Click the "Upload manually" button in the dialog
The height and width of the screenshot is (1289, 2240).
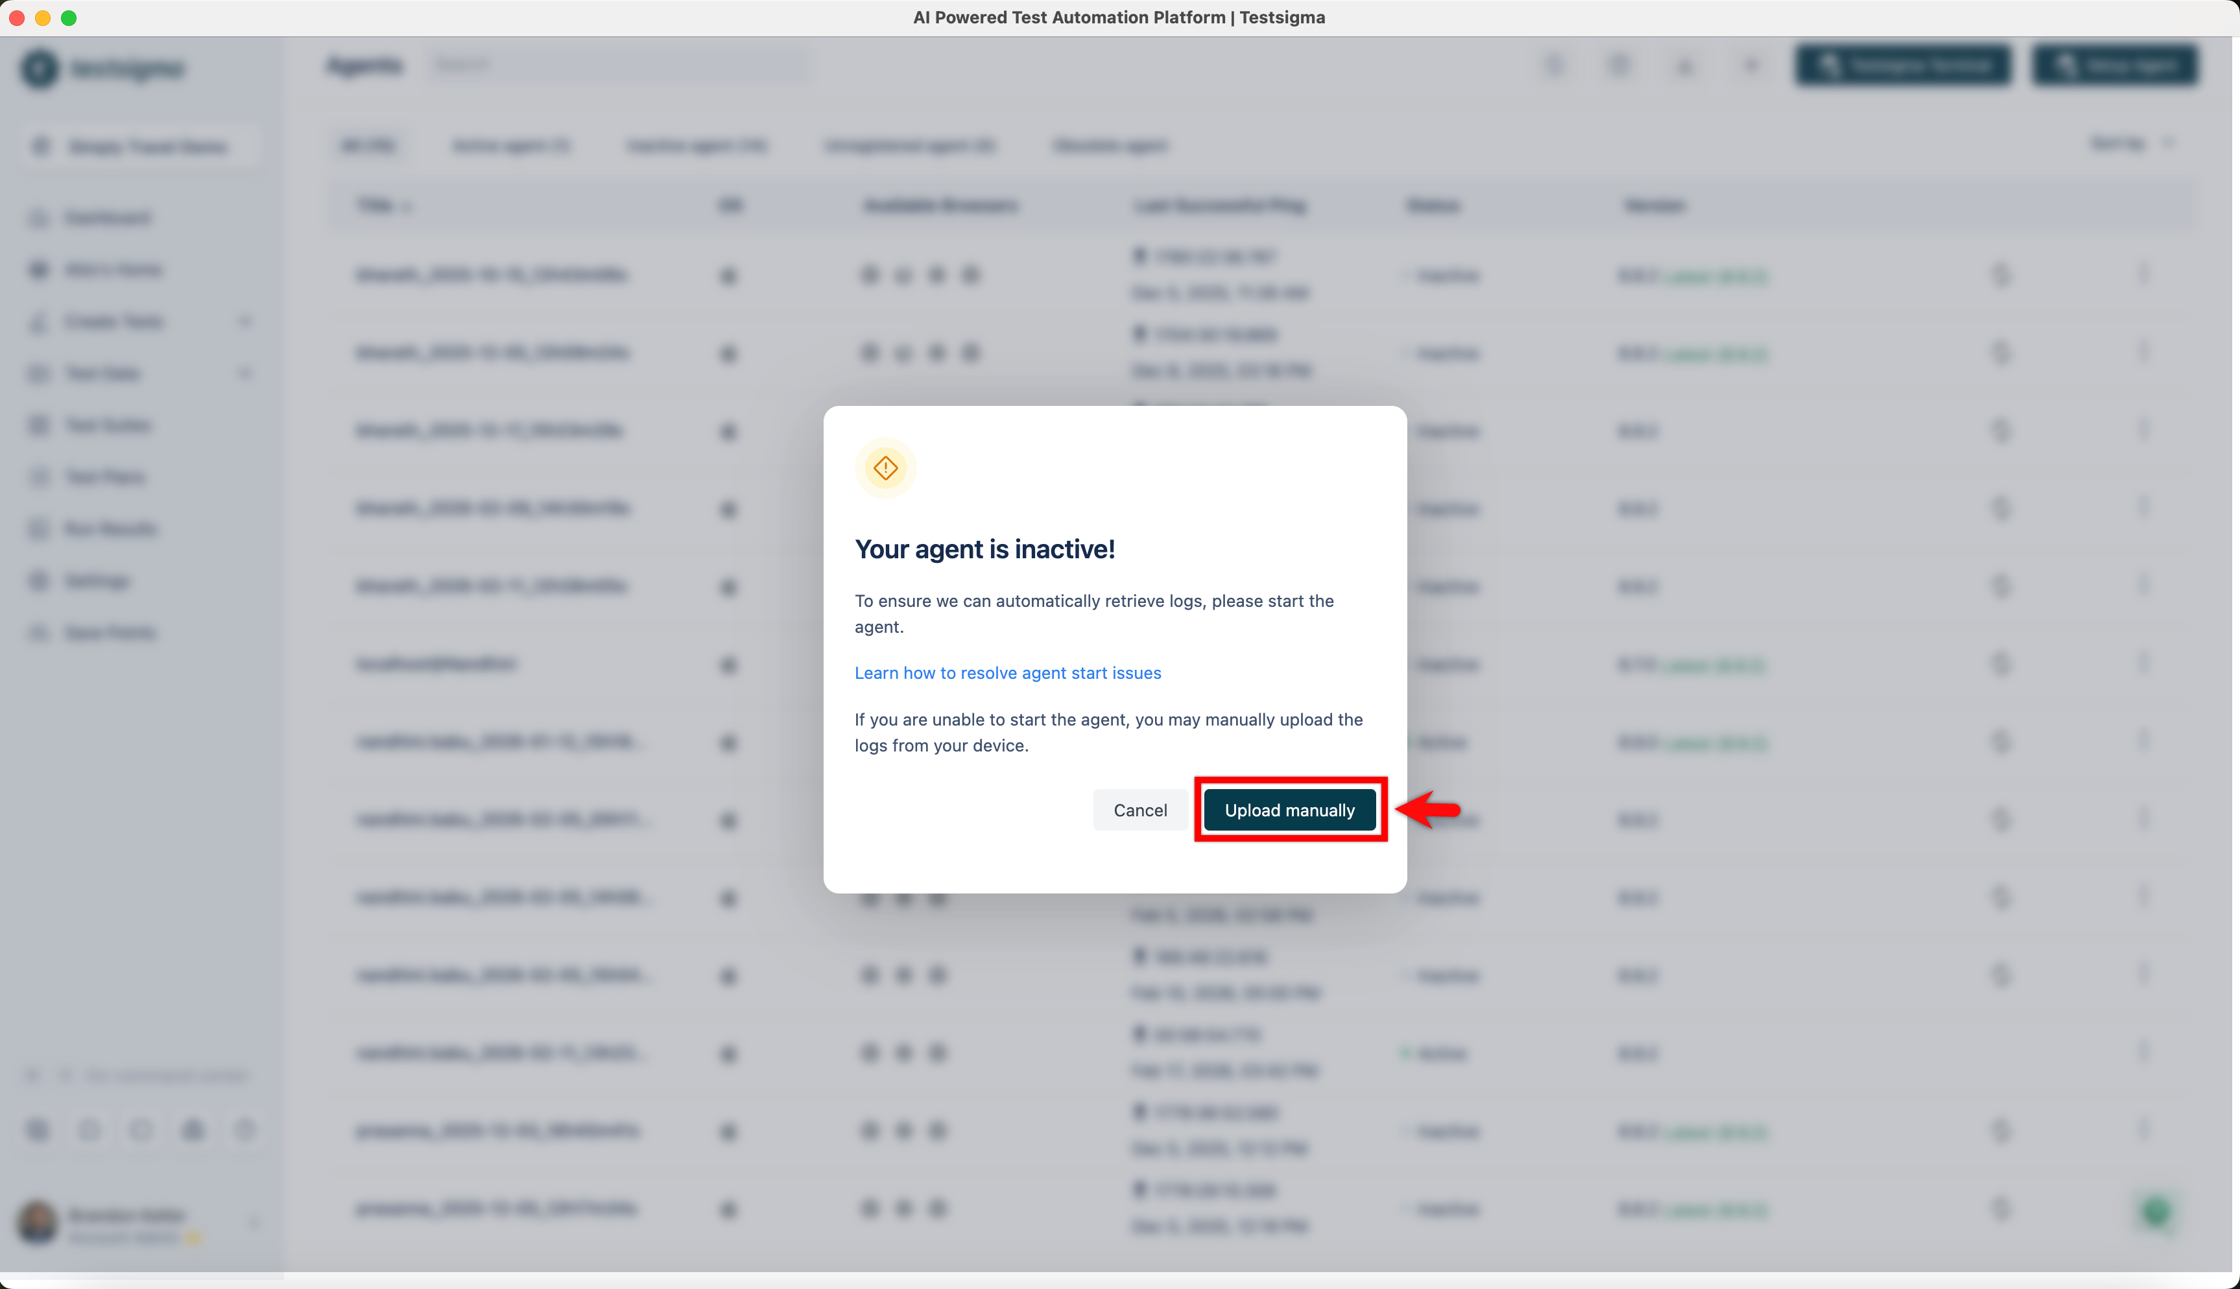click(x=1289, y=809)
